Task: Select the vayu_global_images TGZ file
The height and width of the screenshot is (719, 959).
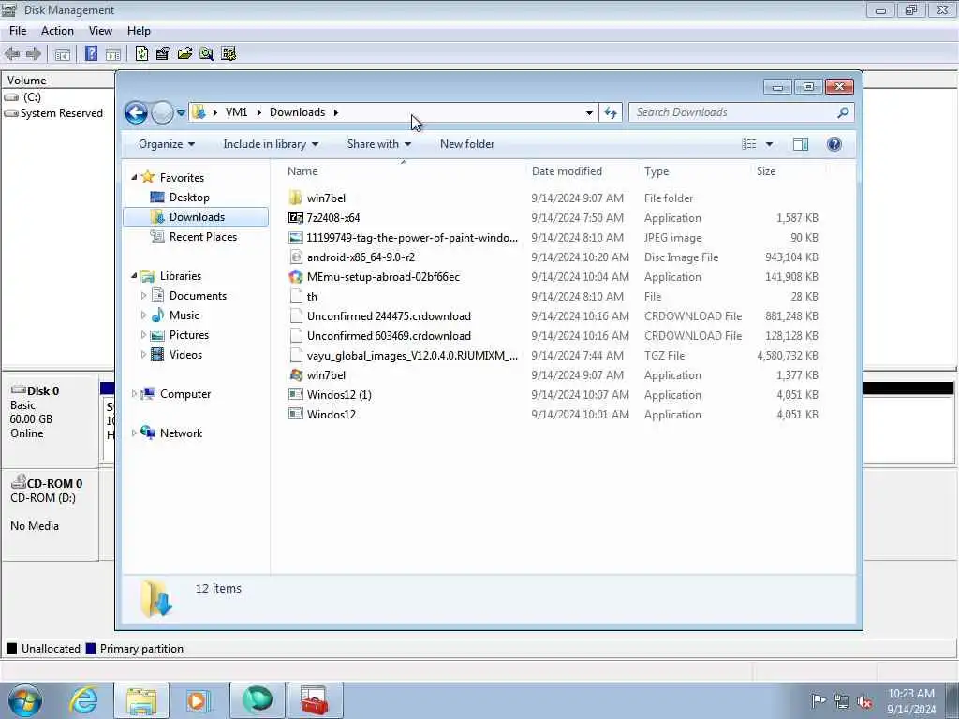Action: pyautogui.click(x=404, y=355)
